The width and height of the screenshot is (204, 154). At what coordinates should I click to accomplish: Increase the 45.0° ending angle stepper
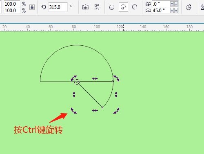tap(176, 11)
